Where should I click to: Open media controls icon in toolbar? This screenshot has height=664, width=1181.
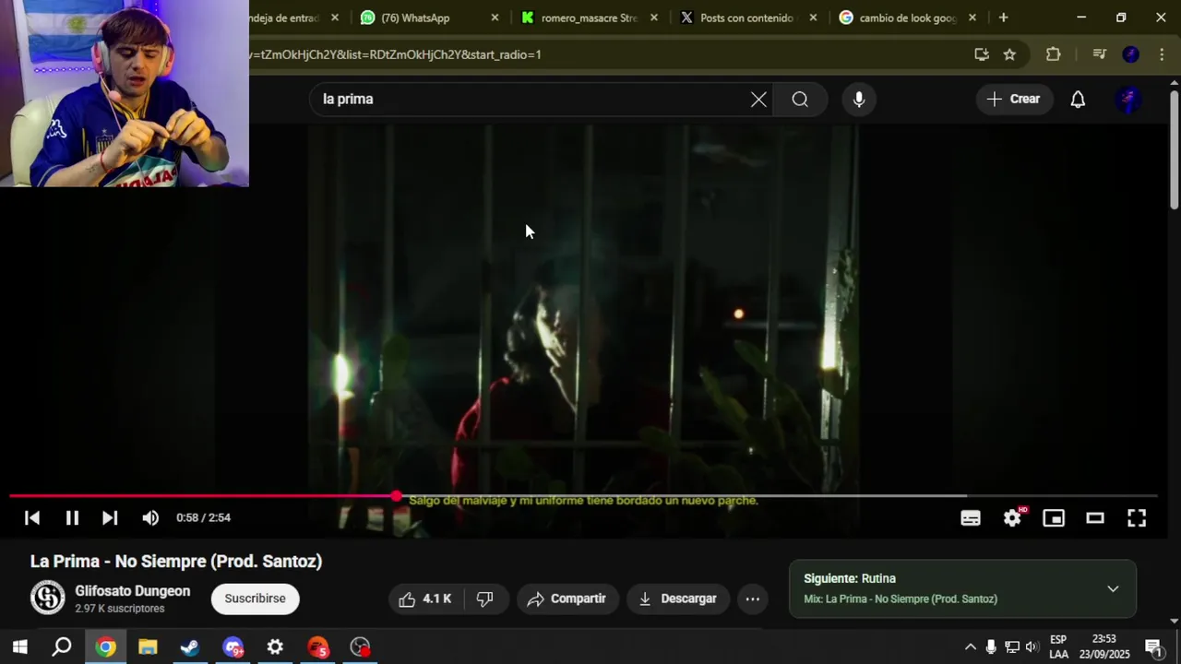1099,54
